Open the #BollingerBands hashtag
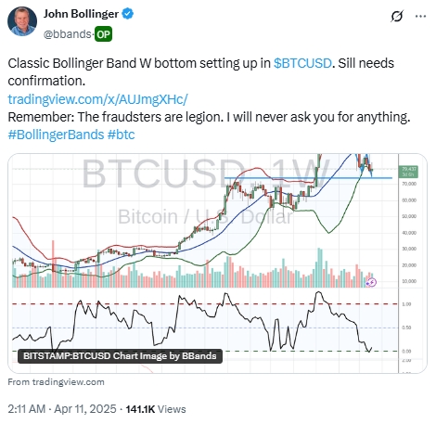Image resolution: width=436 pixels, height=424 pixels. tap(56, 135)
